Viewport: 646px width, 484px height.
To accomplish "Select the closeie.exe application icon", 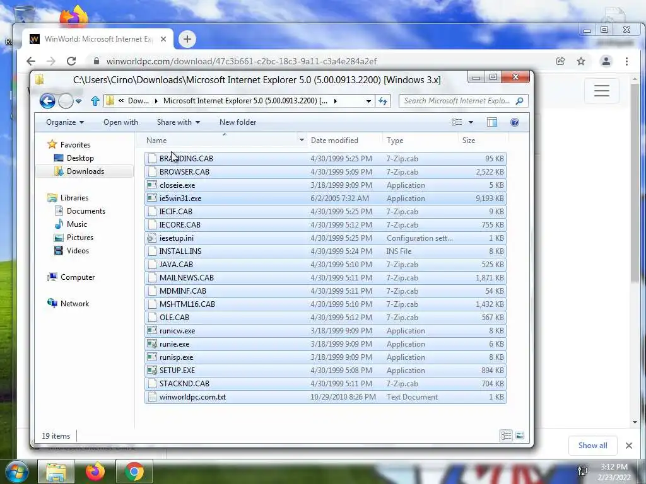I will [x=152, y=185].
